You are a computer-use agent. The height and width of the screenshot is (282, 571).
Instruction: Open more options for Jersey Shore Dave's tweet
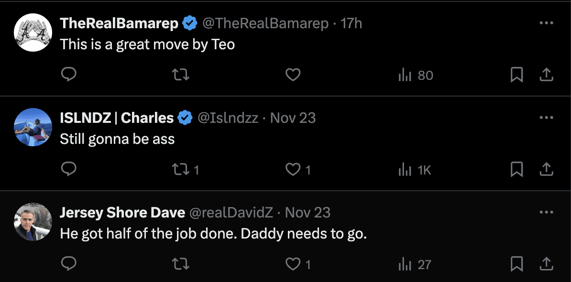[546, 212]
